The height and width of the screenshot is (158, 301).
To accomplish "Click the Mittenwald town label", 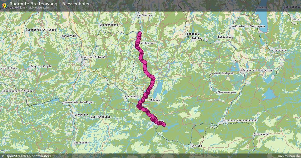I will pyautogui.click(x=261, y=134).
